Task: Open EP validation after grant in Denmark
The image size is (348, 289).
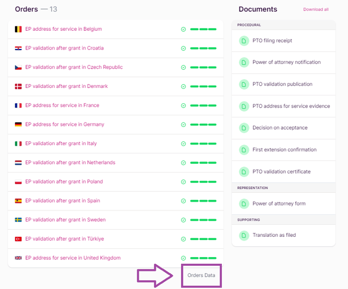Action: click(x=67, y=86)
